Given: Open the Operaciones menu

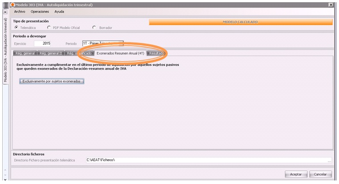Looking at the screenshot, I should tap(40, 12).
